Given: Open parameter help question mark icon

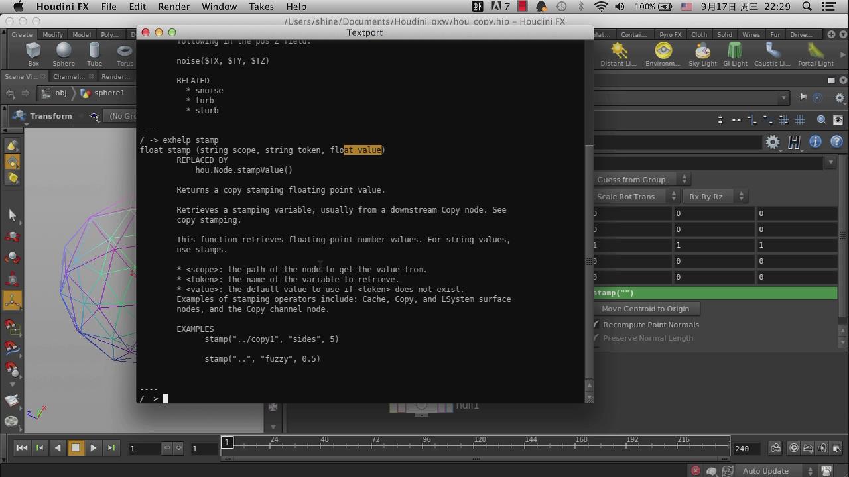Looking at the screenshot, I should click(x=837, y=142).
